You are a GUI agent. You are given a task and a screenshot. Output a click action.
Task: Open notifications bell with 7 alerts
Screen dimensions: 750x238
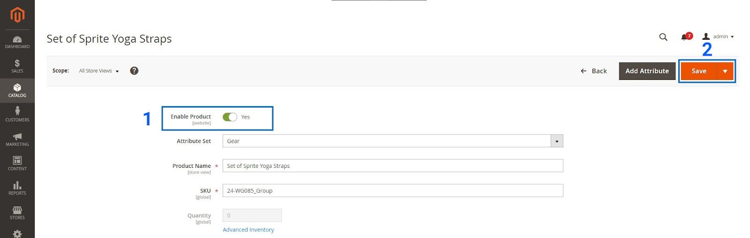click(x=686, y=36)
